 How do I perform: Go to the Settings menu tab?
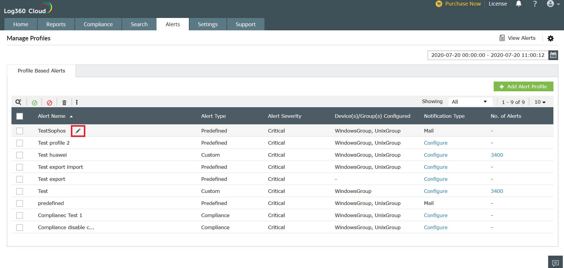[208, 24]
